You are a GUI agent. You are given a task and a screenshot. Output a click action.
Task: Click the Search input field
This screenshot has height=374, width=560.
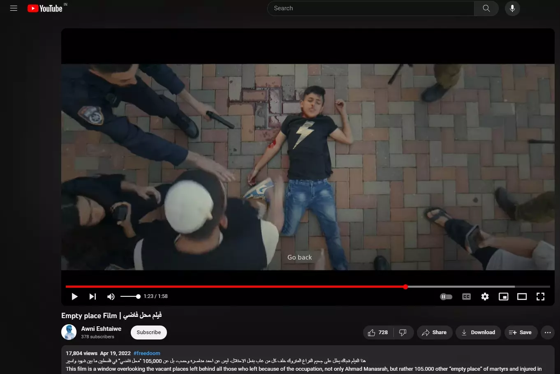(370, 8)
